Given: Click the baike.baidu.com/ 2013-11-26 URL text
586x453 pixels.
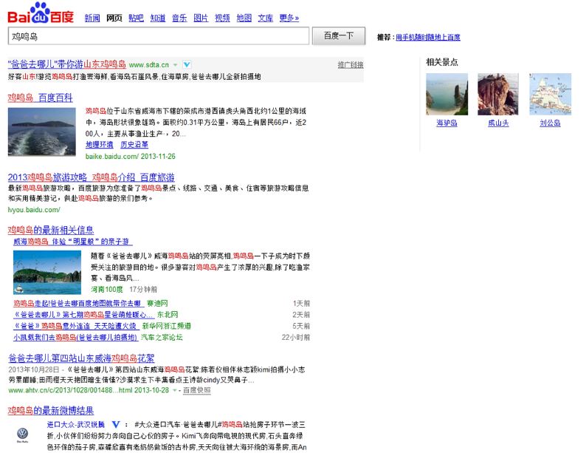Looking at the screenshot, I should (x=130, y=157).
